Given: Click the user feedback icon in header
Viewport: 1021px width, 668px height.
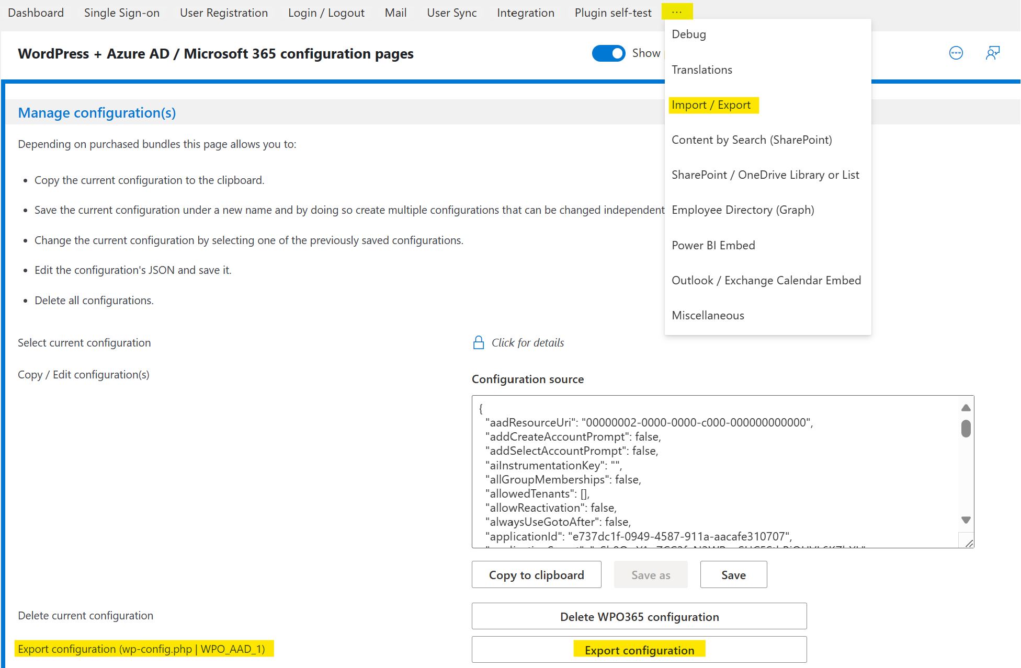Looking at the screenshot, I should point(992,53).
